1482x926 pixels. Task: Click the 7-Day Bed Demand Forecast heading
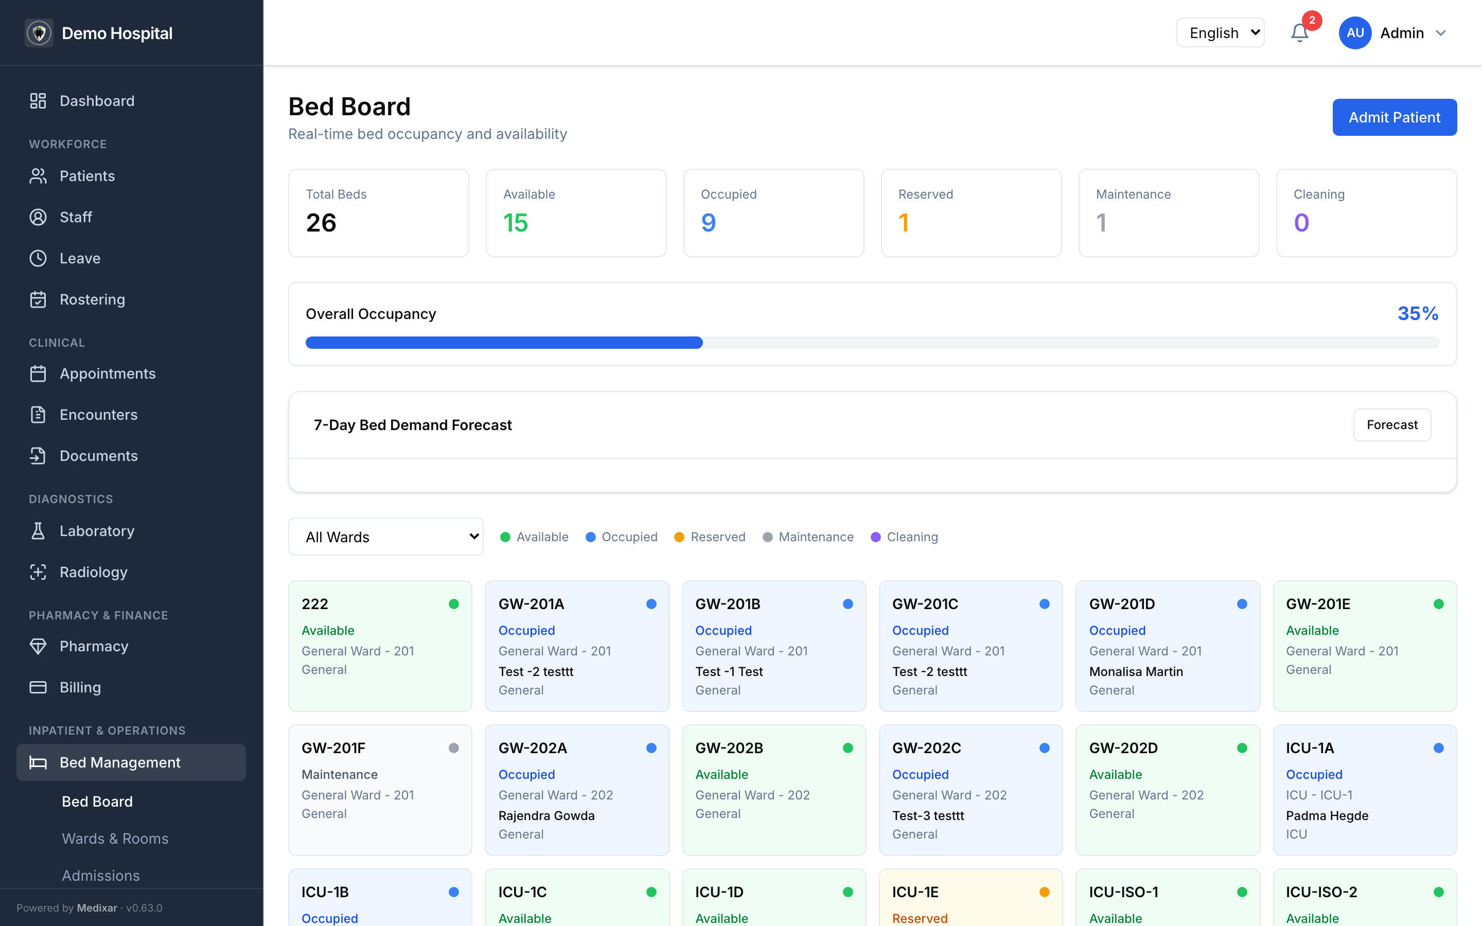pyautogui.click(x=413, y=424)
